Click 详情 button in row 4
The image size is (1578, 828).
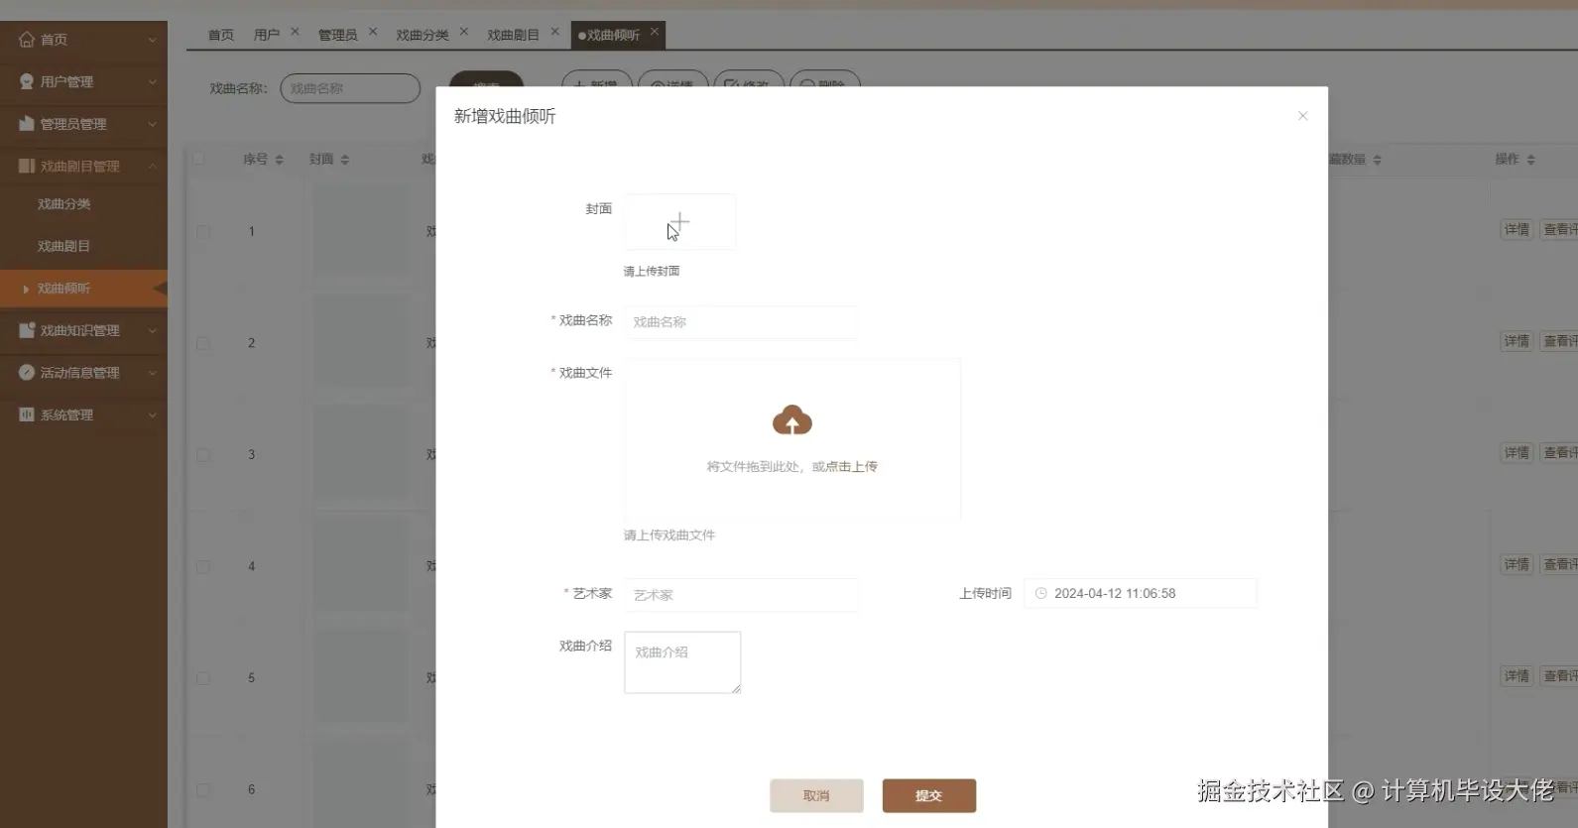point(1517,564)
